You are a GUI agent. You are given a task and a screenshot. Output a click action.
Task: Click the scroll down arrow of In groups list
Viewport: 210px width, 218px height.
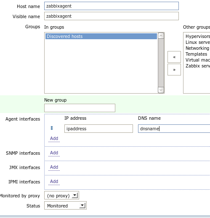pyautogui.click(x=161, y=90)
